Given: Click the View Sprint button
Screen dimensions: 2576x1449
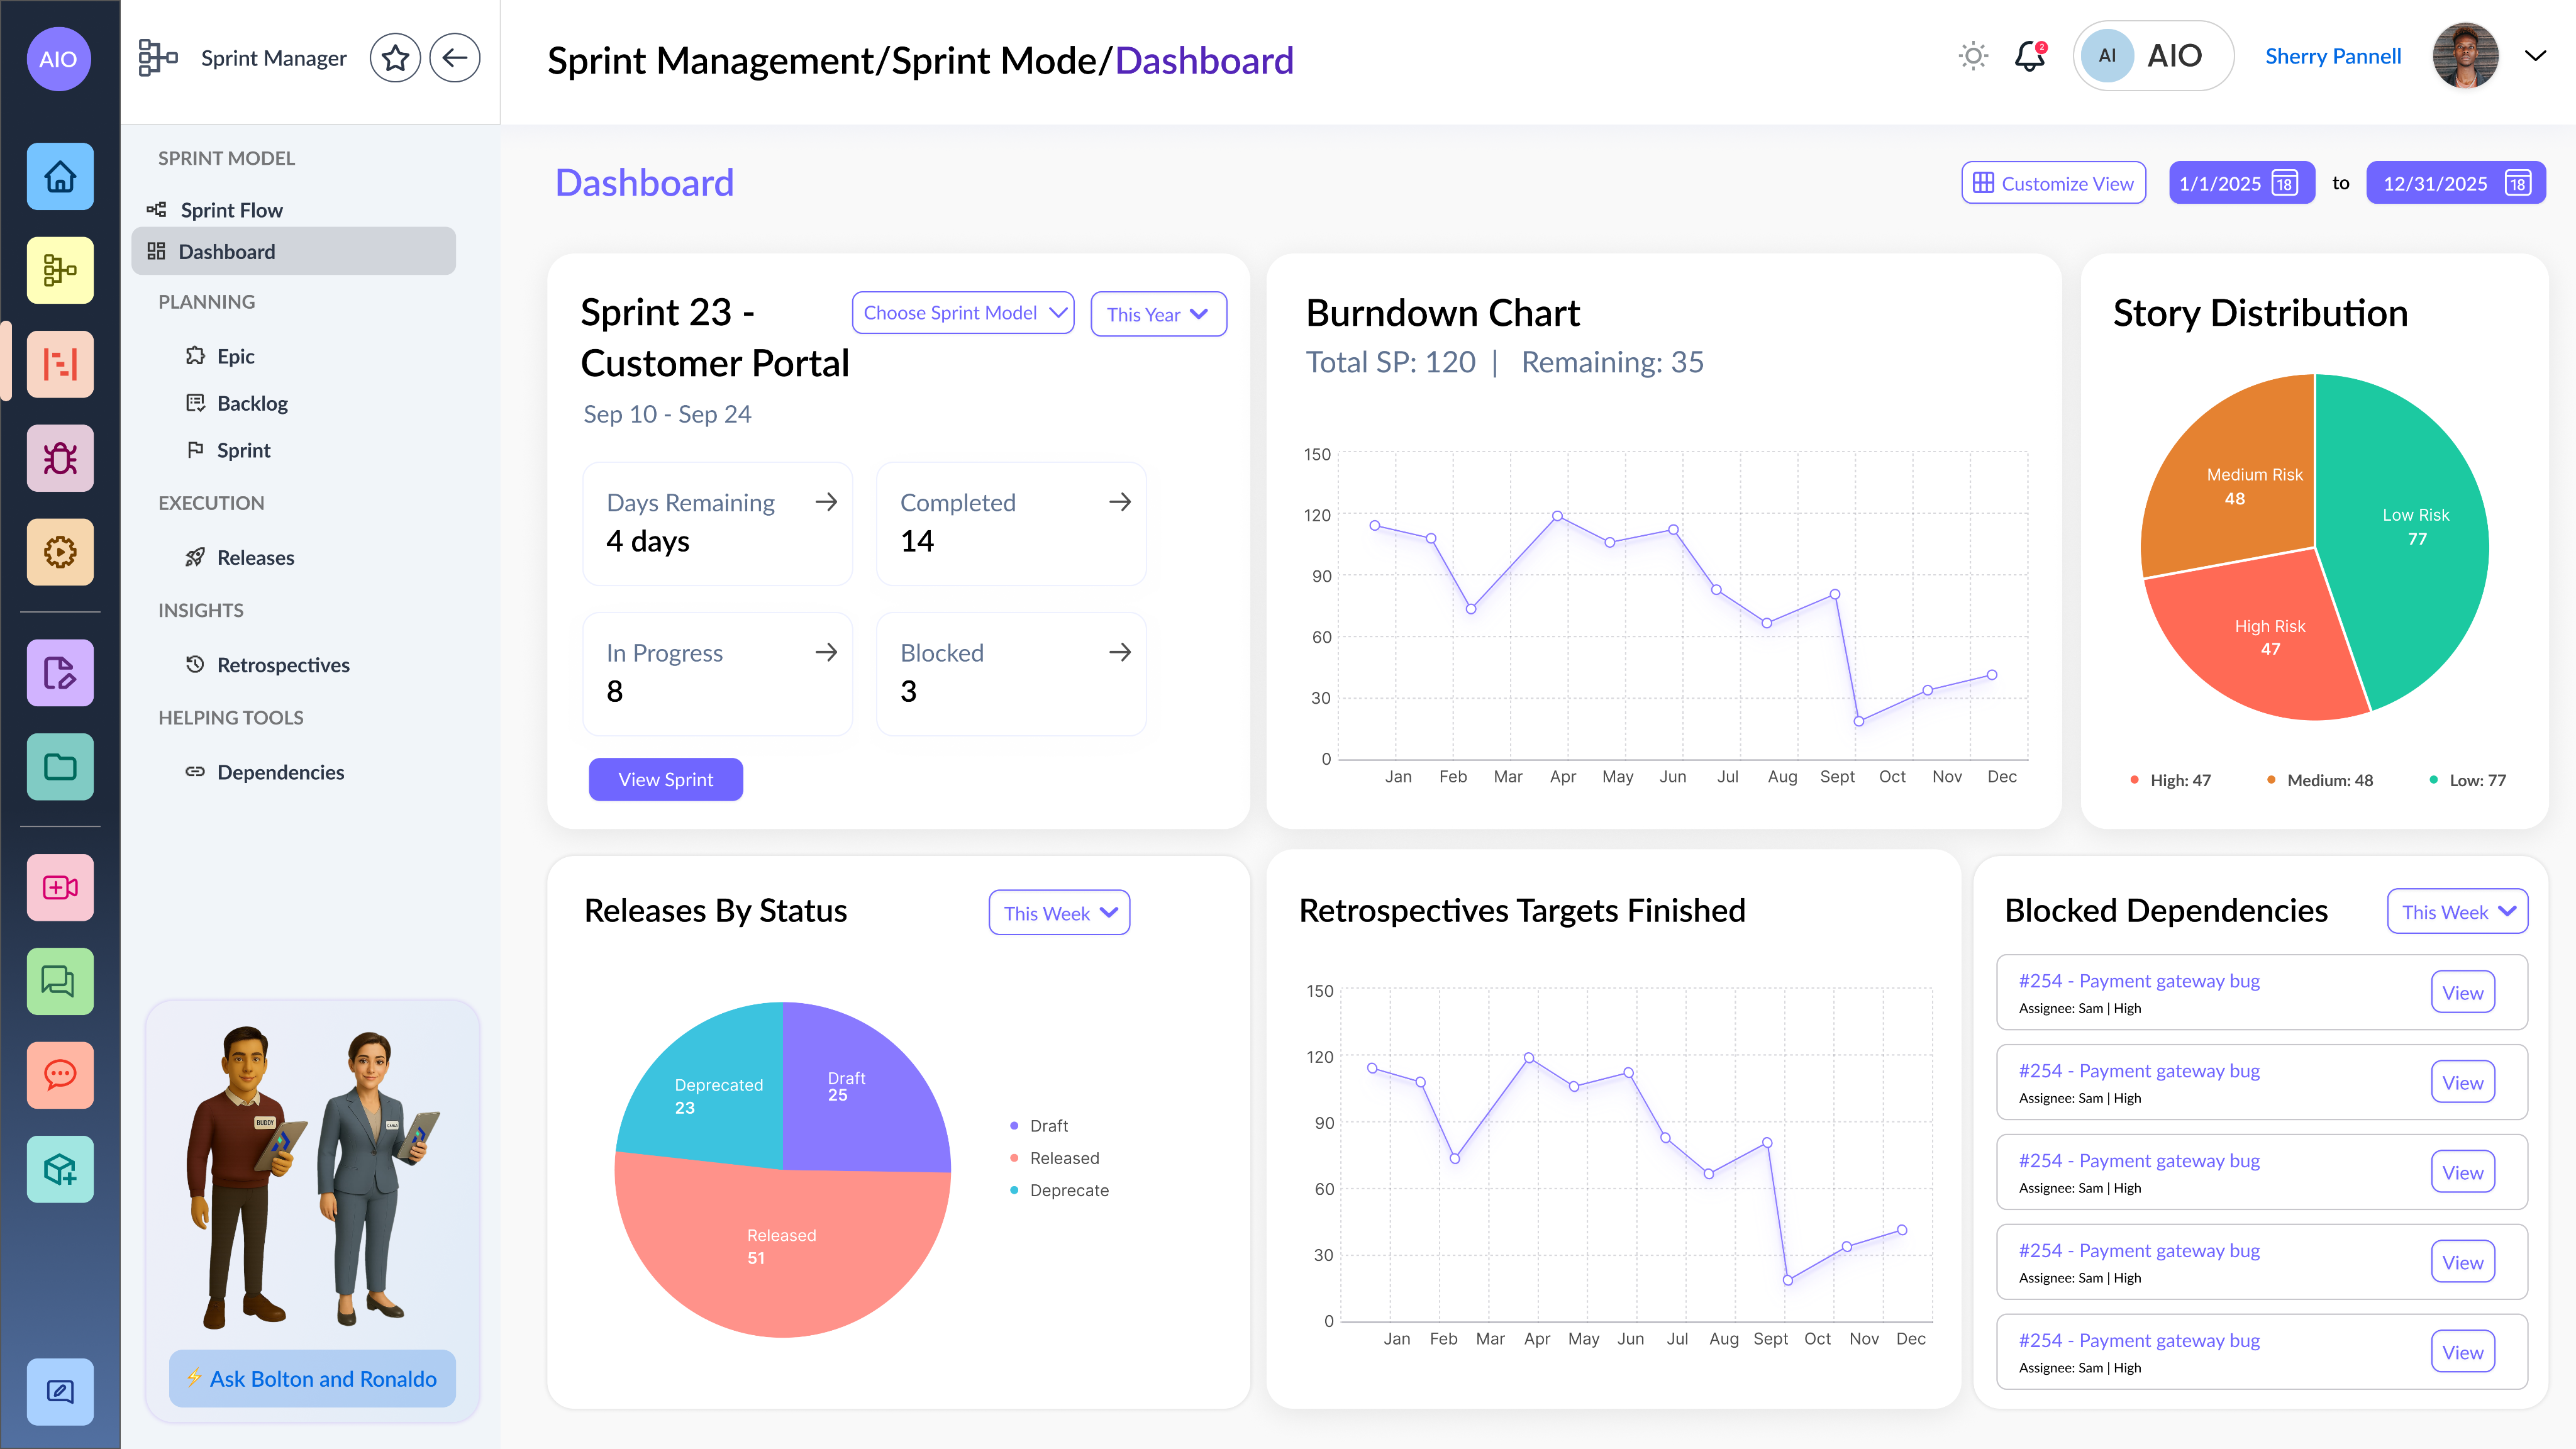Looking at the screenshot, I should click(x=665, y=779).
